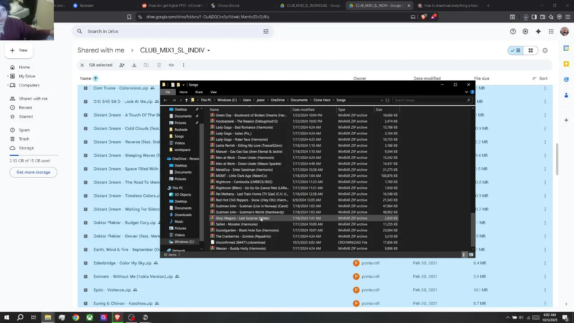574x323 pixels.
Task: Click New button in Google Drive
Action: pyautogui.click(x=19, y=50)
